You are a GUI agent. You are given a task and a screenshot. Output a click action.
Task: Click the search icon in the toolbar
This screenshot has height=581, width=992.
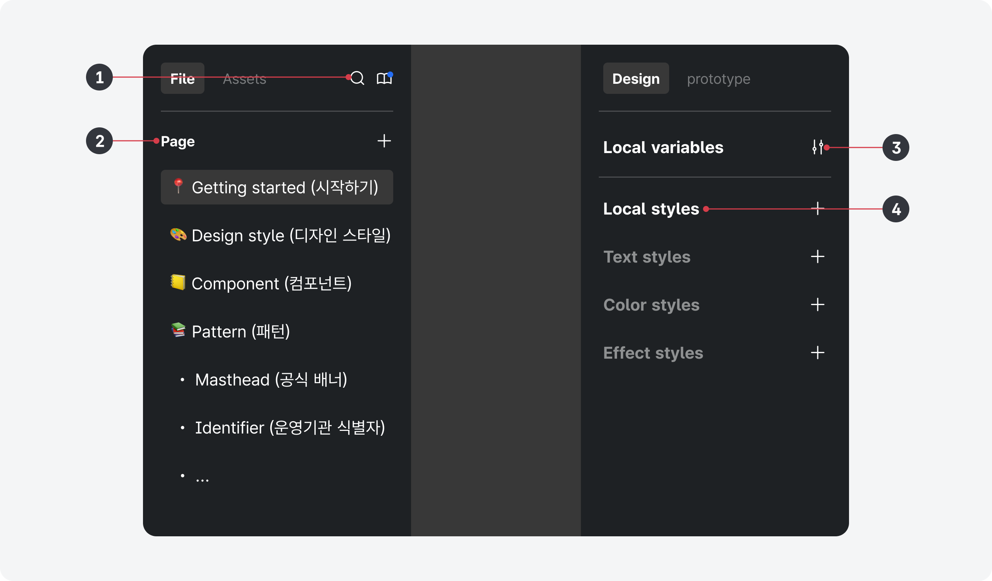pyautogui.click(x=357, y=77)
